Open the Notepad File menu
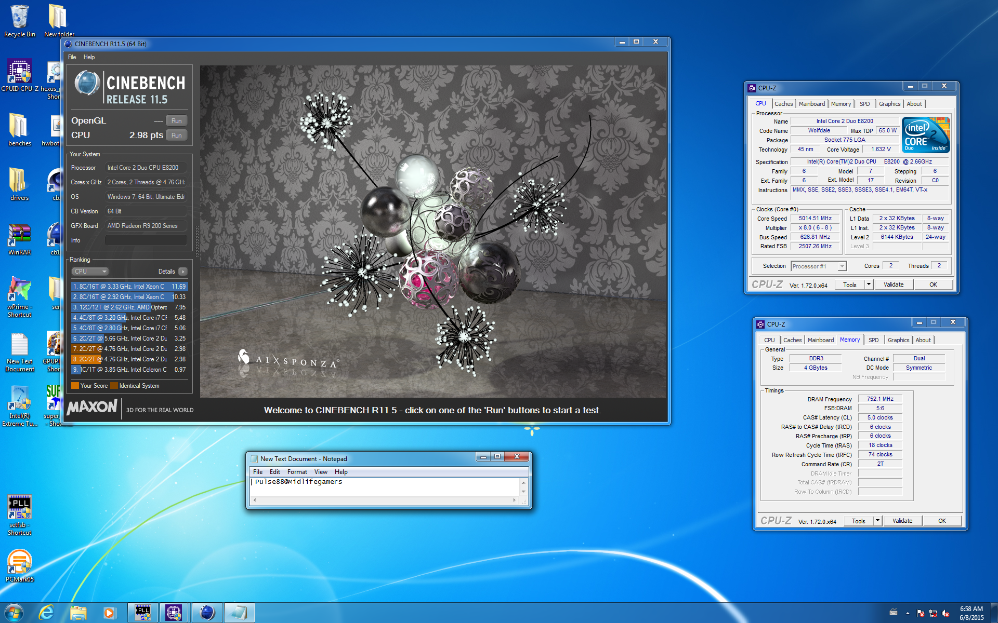998x623 pixels. [x=258, y=472]
